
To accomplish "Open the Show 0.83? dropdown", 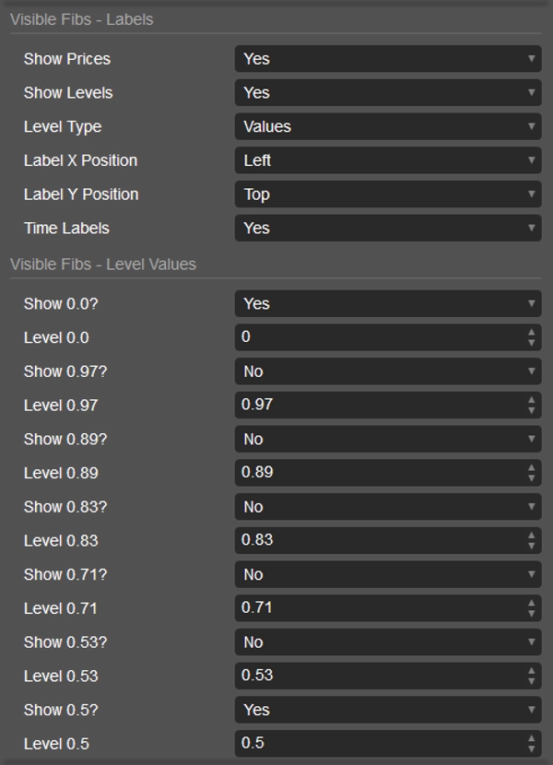I will pos(387,507).
